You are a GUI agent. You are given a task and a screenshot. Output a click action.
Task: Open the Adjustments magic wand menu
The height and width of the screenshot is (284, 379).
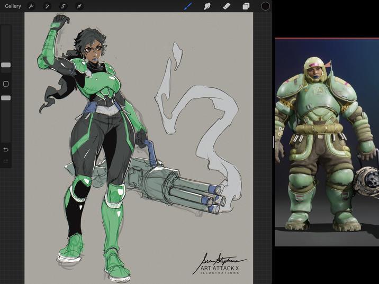47,6
